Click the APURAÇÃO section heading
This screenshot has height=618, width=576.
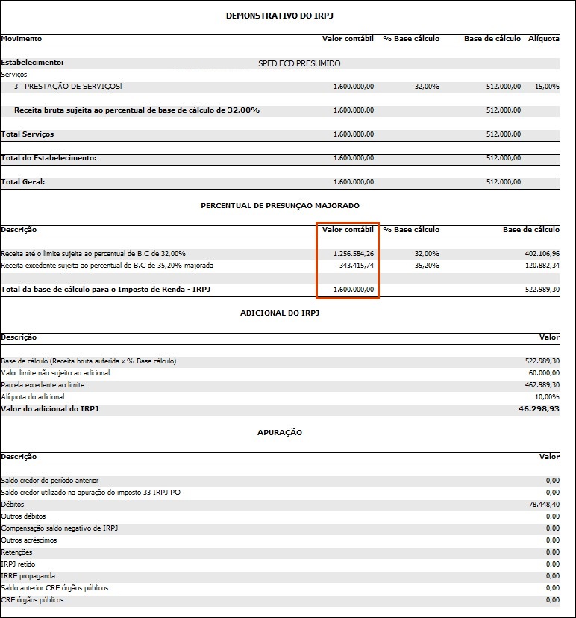(280, 432)
